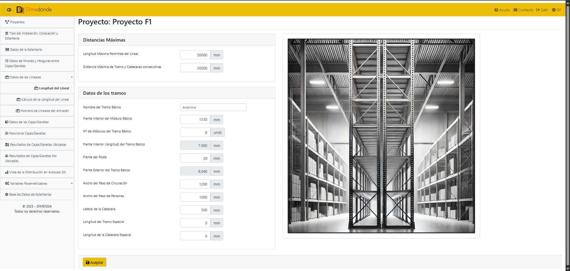
Task: Click the Longitud del Lineal icon
Action: pos(36,88)
